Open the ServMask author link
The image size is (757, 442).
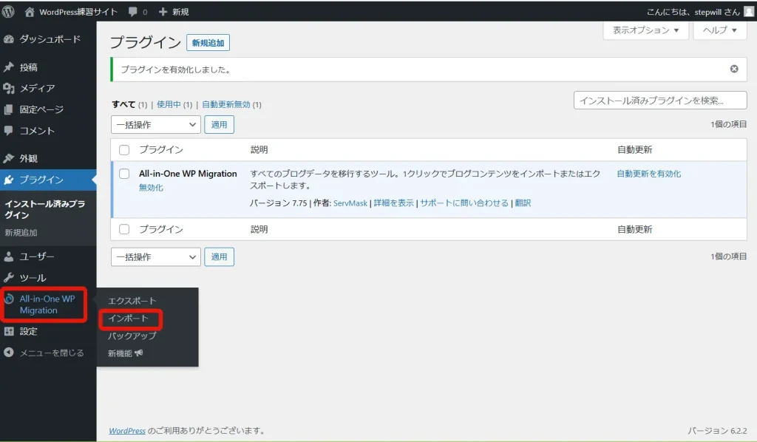(x=350, y=203)
